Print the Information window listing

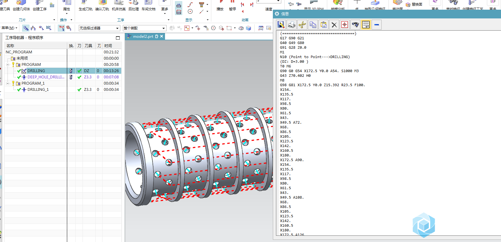291,25
